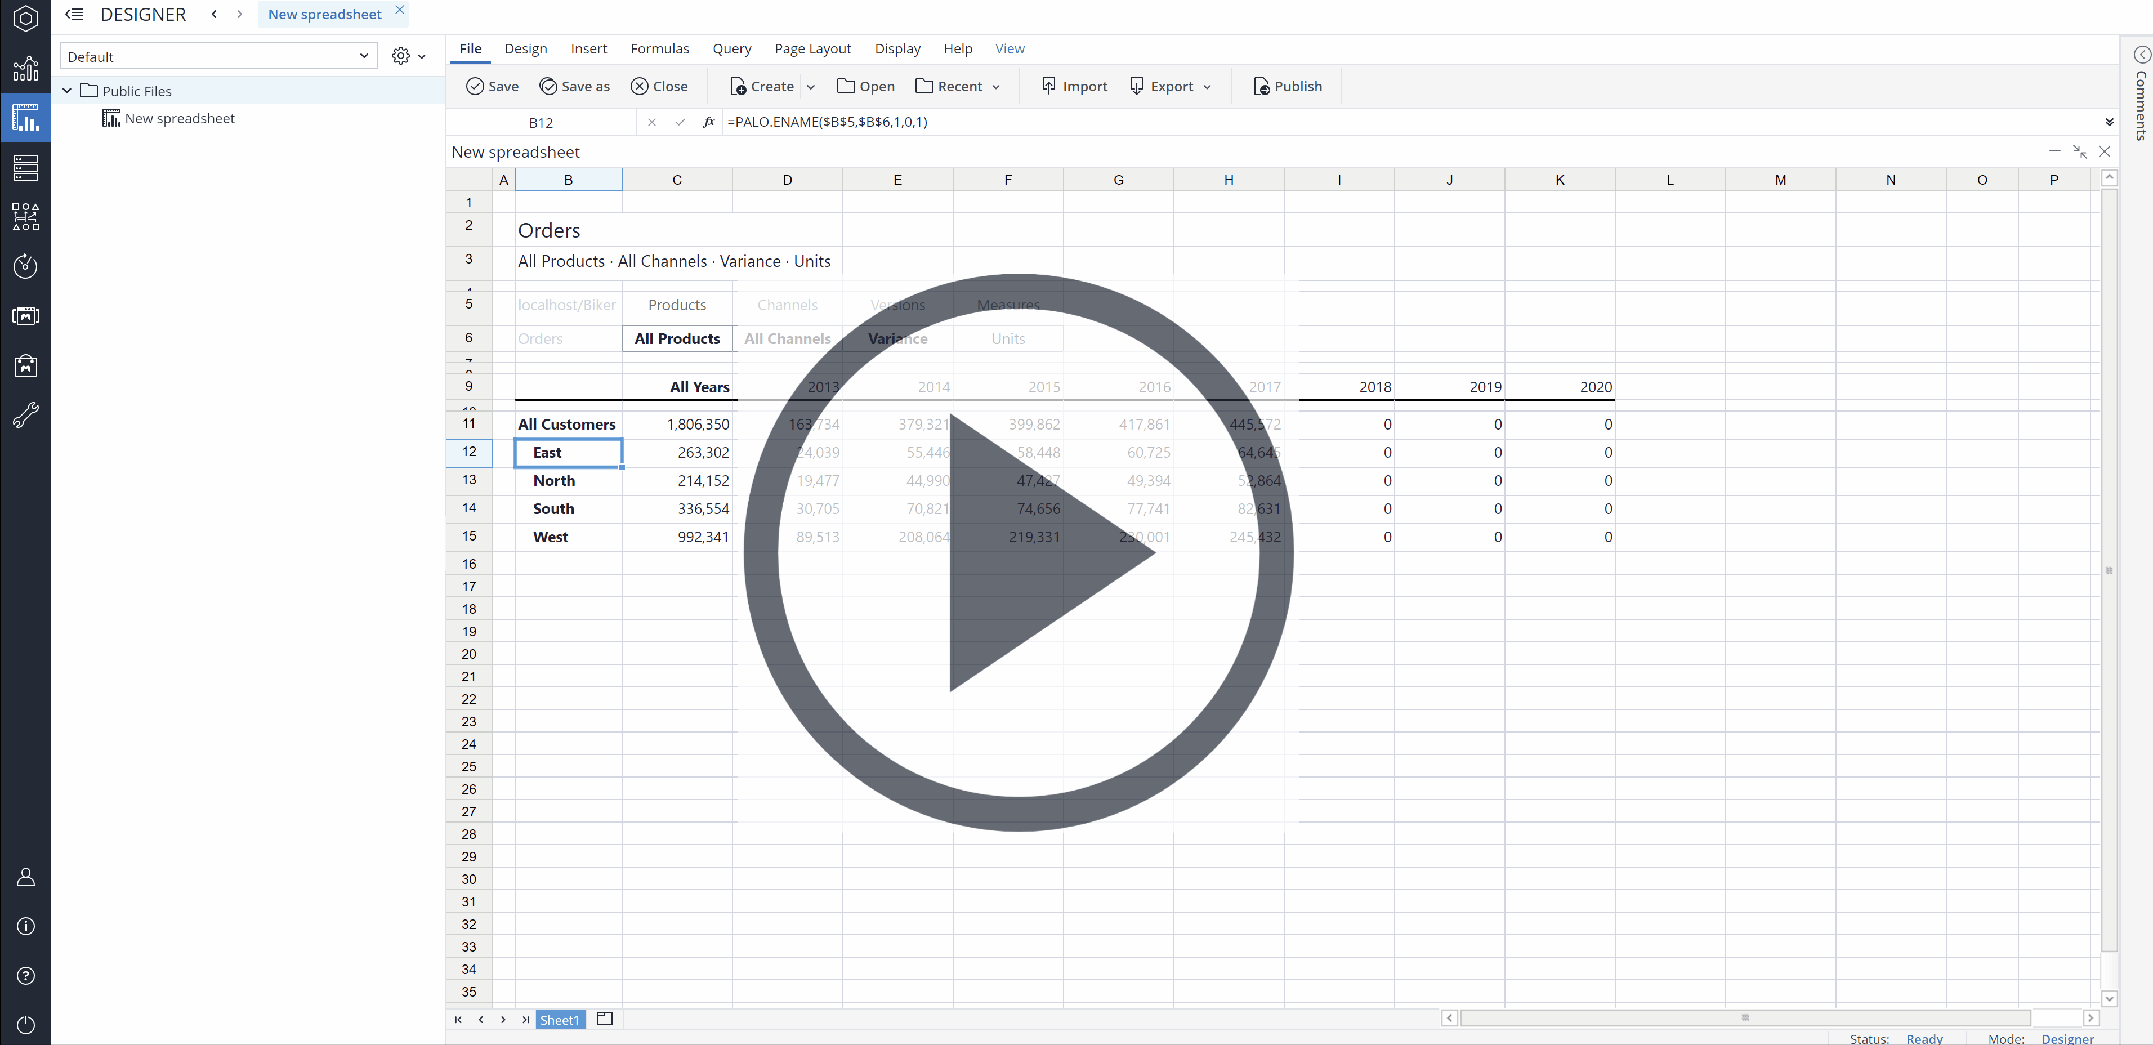Open the Console wrench icon in sidebar

(26, 414)
